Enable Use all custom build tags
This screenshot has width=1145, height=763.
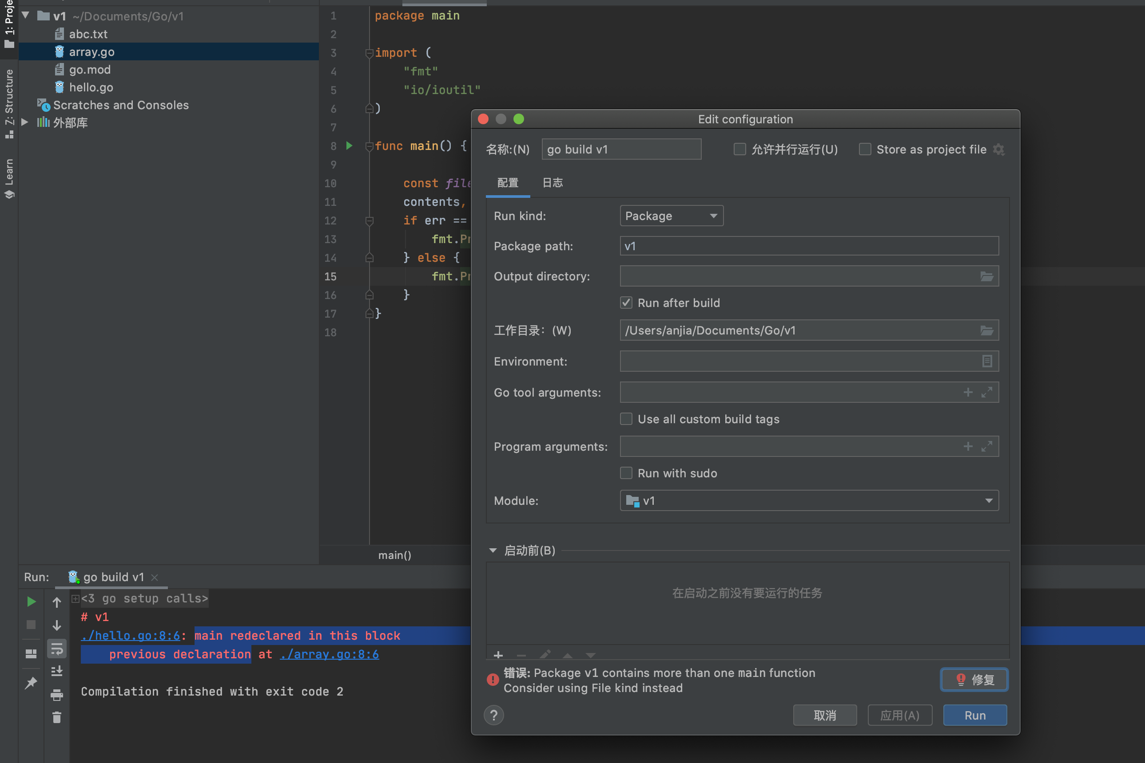[626, 419]
